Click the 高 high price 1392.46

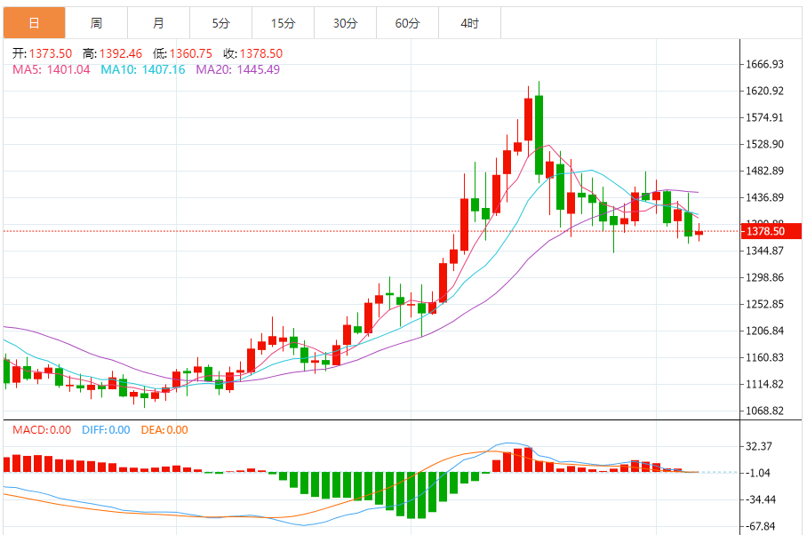pos(121,53)
